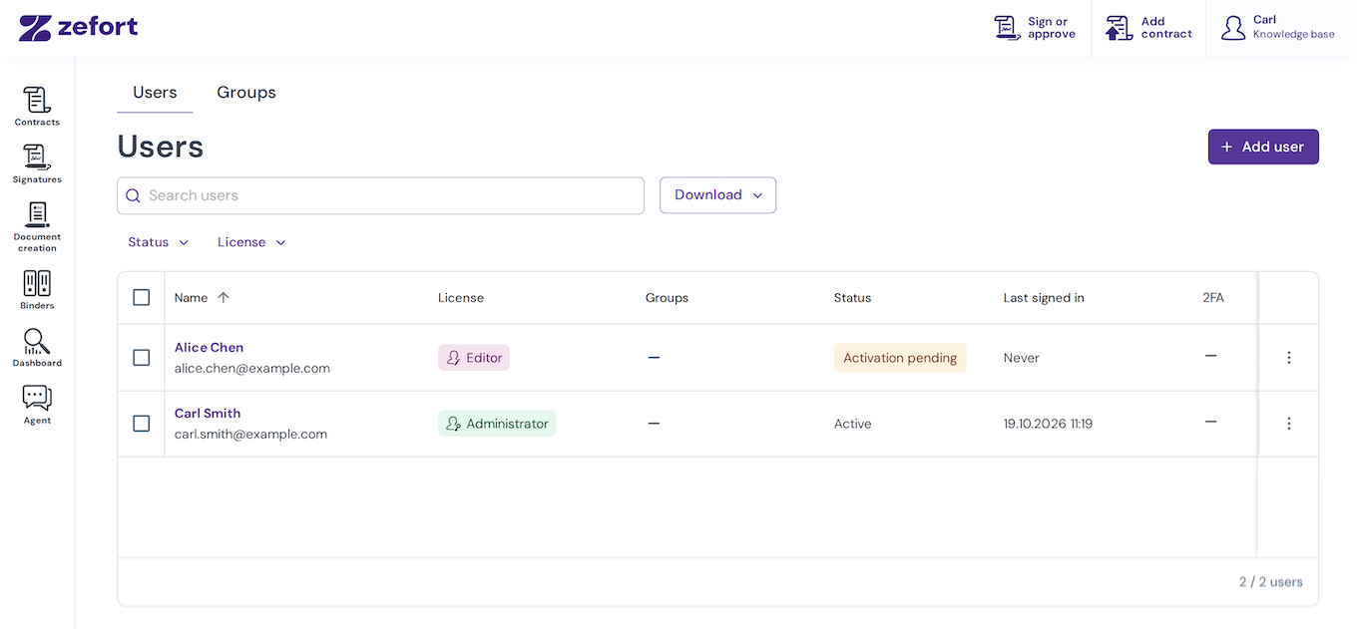The width and height of the screenshot is (1357, 629).
Task: Open Alice Chen's user profile link
Action: click(210, 347)
